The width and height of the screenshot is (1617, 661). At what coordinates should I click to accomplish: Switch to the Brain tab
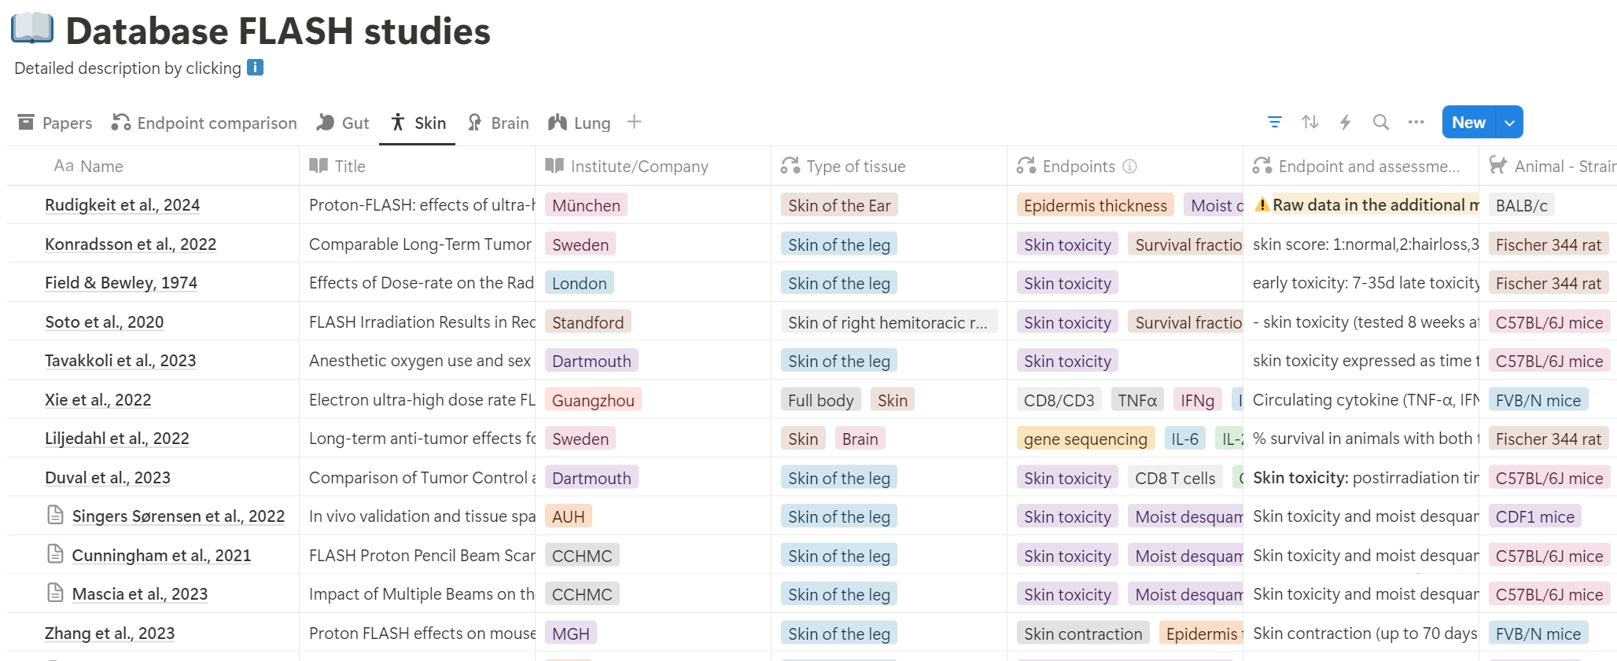(498, 123)
